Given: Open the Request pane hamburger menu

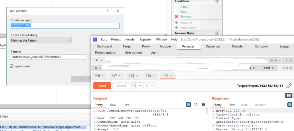Looking at the screenshot, I should click(203, 105).
